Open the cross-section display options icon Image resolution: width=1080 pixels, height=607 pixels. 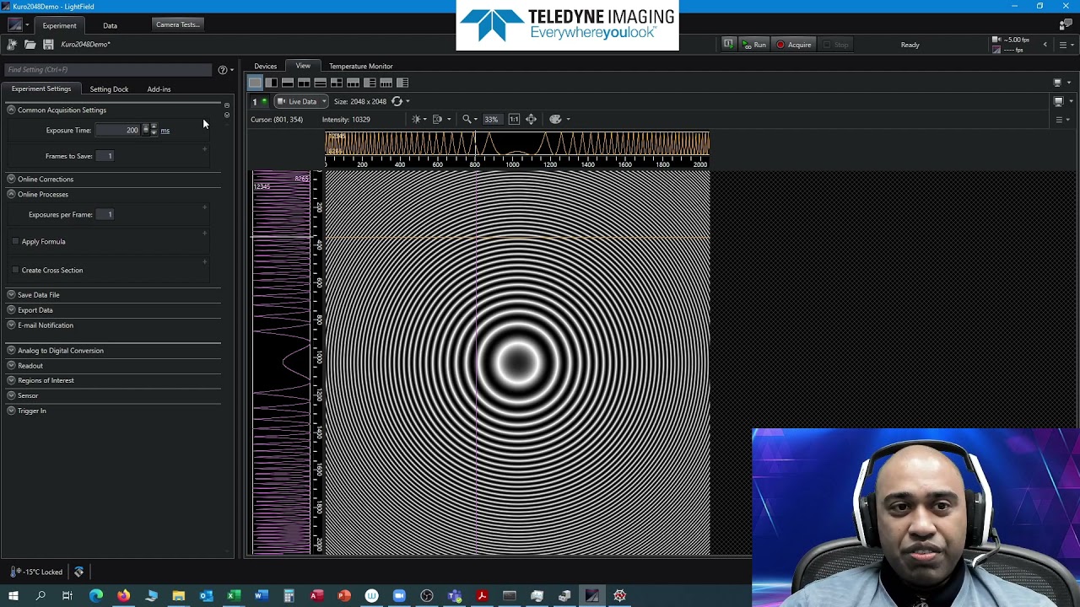(x=438, y=119)
